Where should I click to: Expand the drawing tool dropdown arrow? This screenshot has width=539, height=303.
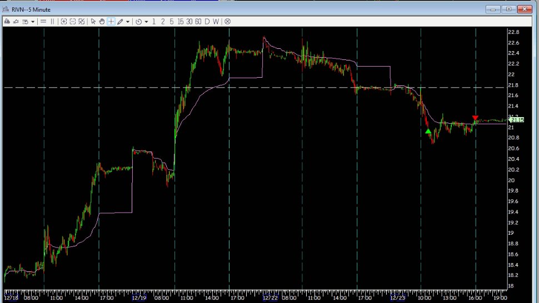128,22
